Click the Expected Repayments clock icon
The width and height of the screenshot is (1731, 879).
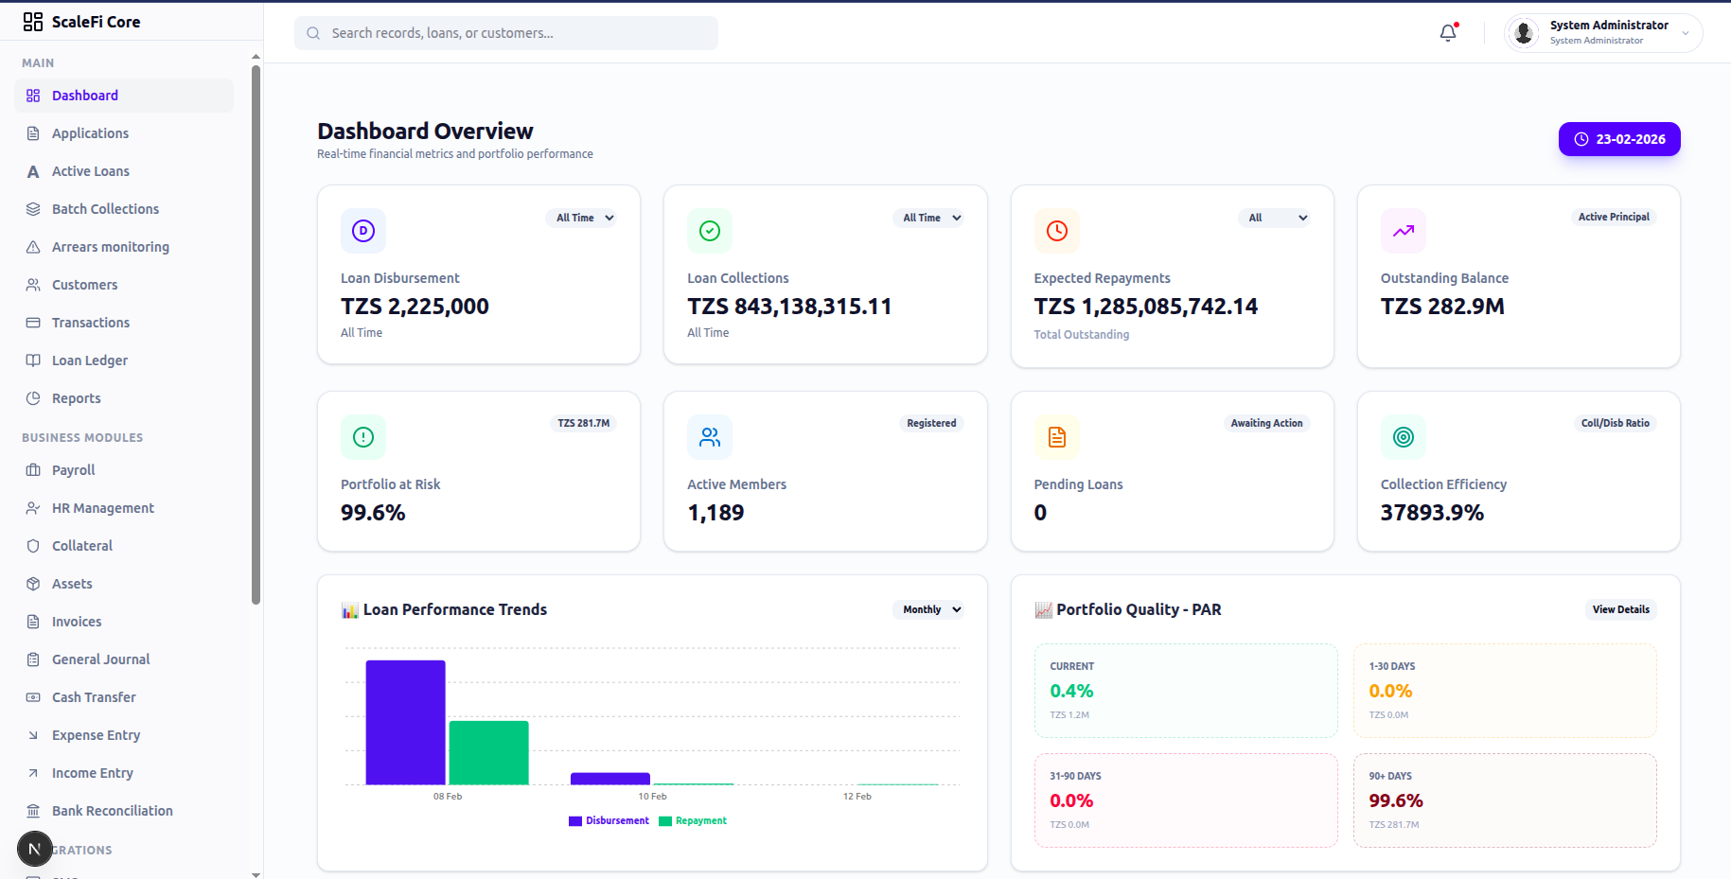coord(1056,231)
